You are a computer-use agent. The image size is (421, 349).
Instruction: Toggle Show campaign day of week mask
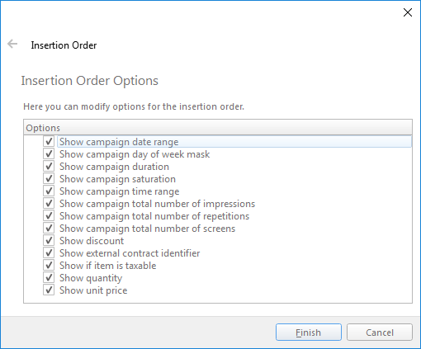coord(49,154)
